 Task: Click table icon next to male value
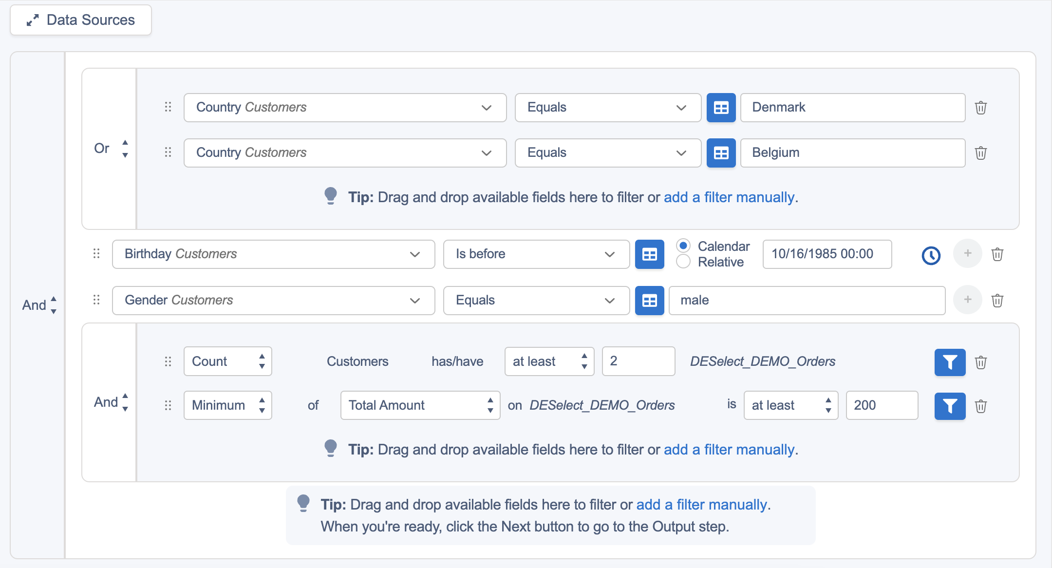(649, 301)
